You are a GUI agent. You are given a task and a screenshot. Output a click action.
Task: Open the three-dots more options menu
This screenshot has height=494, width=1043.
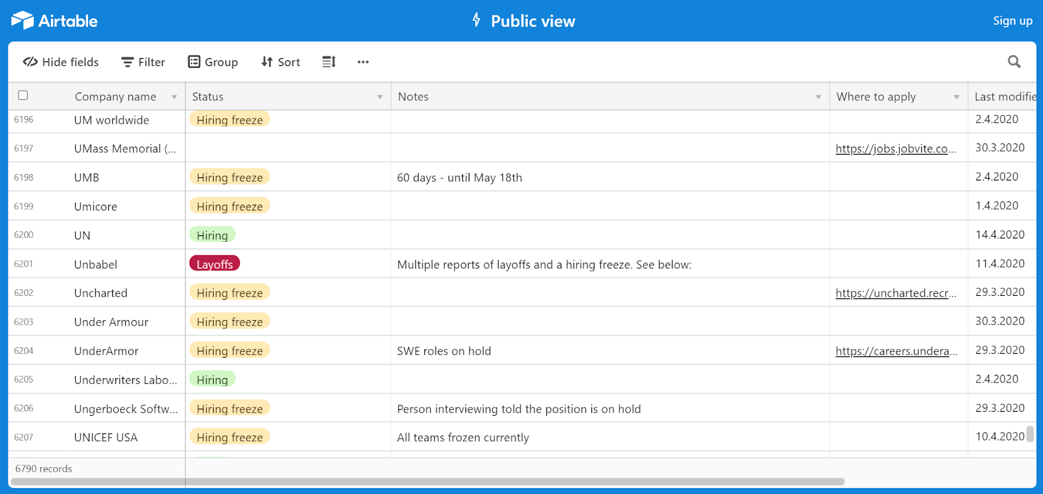click(x=363, y=62)
